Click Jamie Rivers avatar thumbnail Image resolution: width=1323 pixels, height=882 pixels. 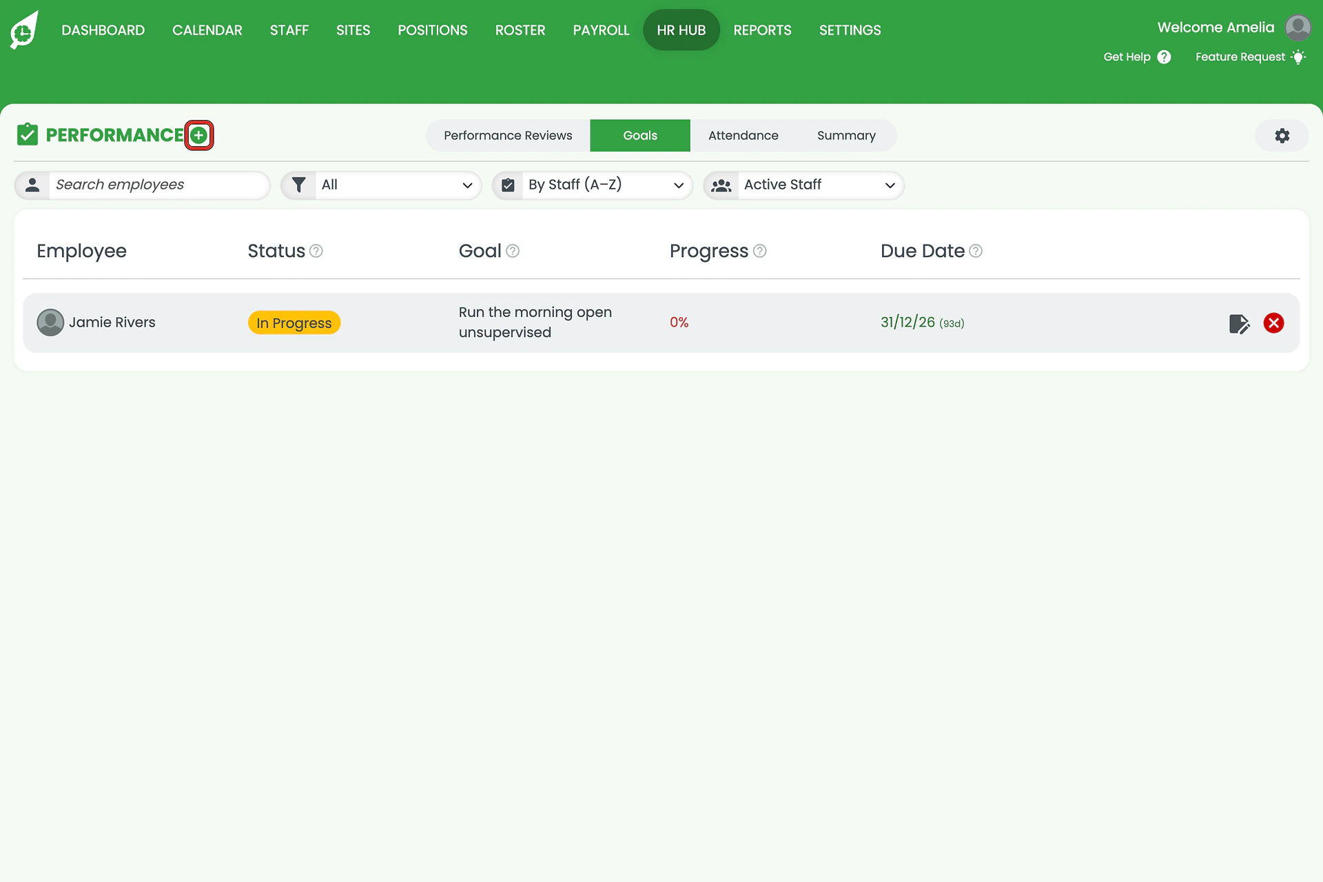50,322
